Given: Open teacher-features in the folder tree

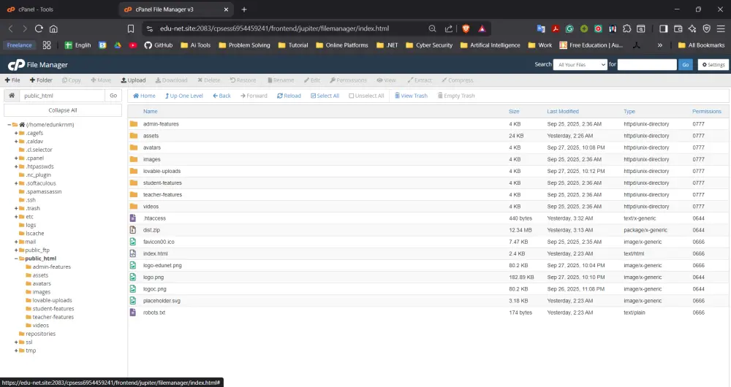Looking at the screenshot, I should (x=53, y=317).
